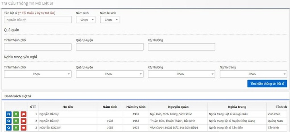Click Tìm kiếm thông tin liệt sĩ button
This screenshot has height=132, width=290.
point(267,84)
